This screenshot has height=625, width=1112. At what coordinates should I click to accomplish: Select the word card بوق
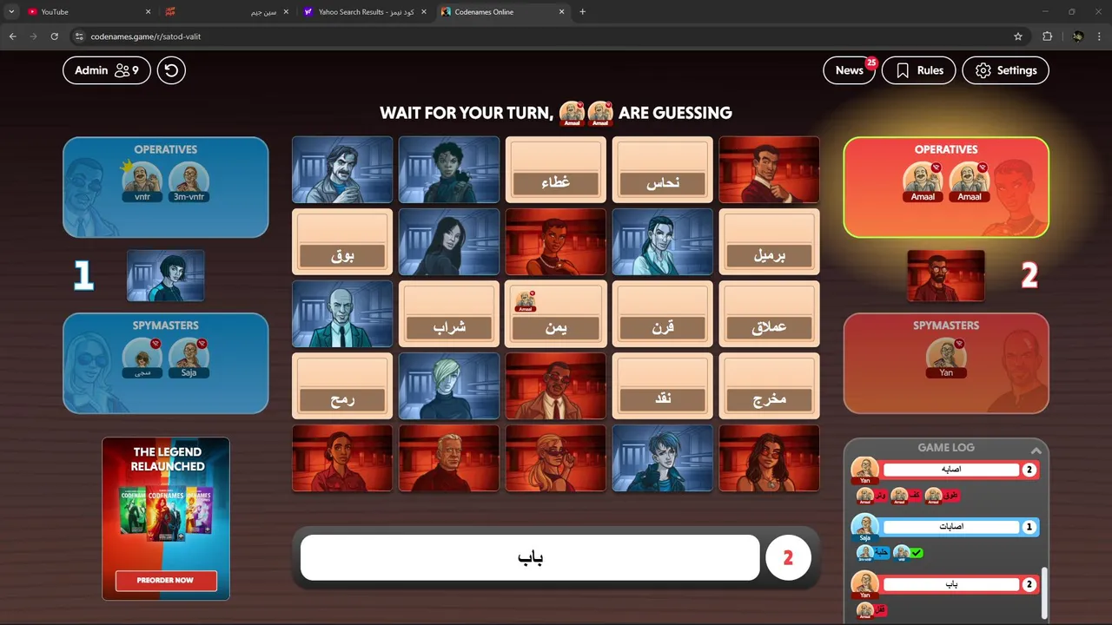point(342,242)
